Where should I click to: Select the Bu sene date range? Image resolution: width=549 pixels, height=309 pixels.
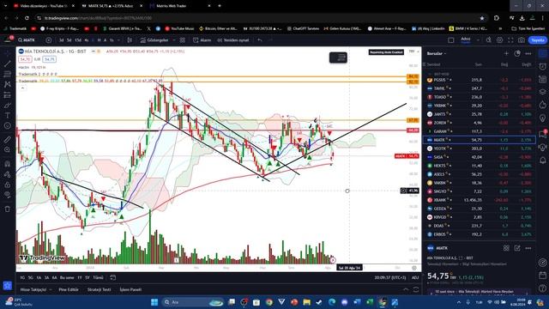pyautogui.click(x=67, y=277)
